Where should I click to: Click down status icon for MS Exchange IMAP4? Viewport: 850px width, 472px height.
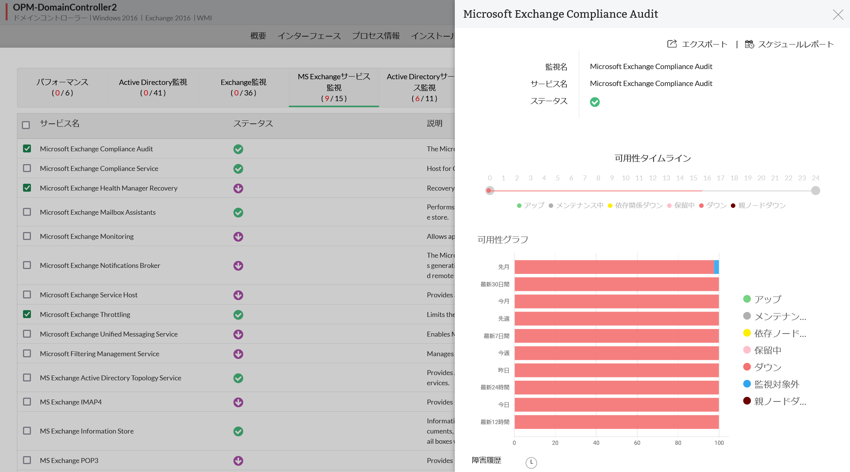pos(238,402)
